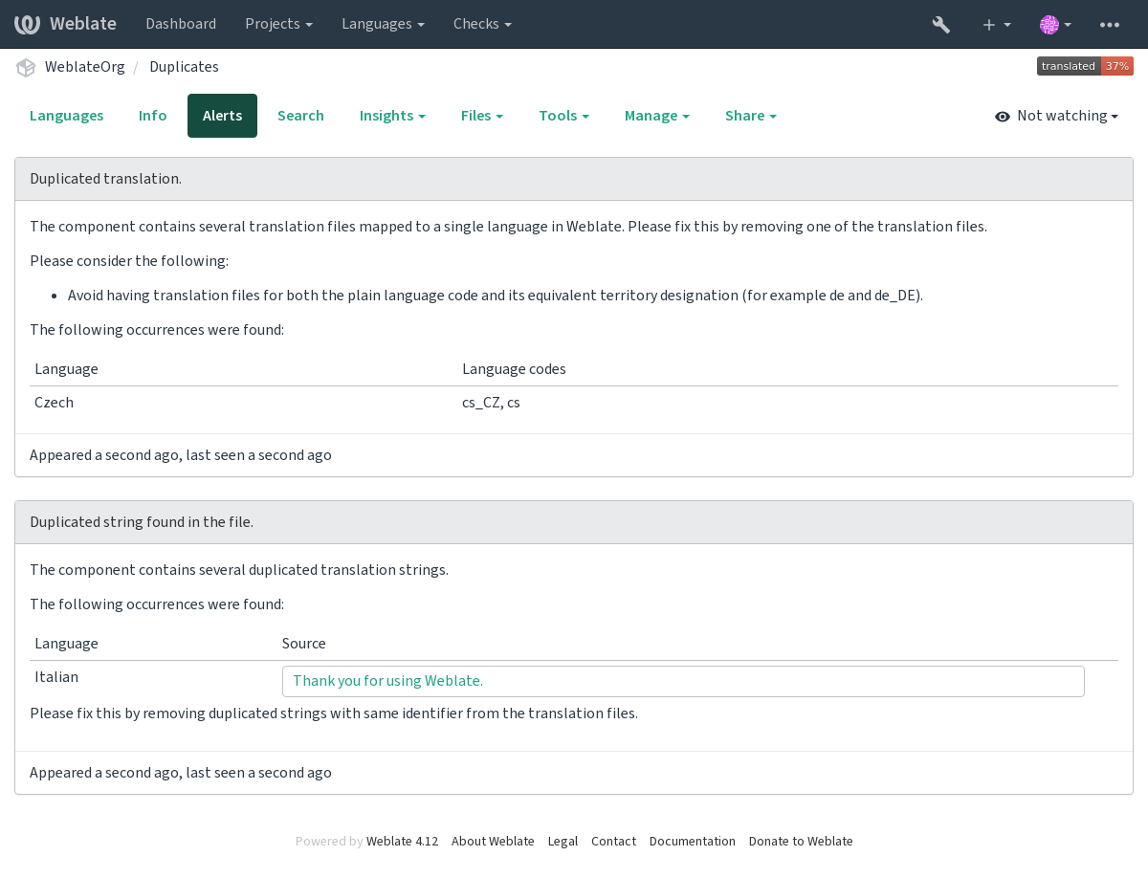Open the Weblate 4.12 footer link
1148x878 pixels.
[x=402, y=842]
